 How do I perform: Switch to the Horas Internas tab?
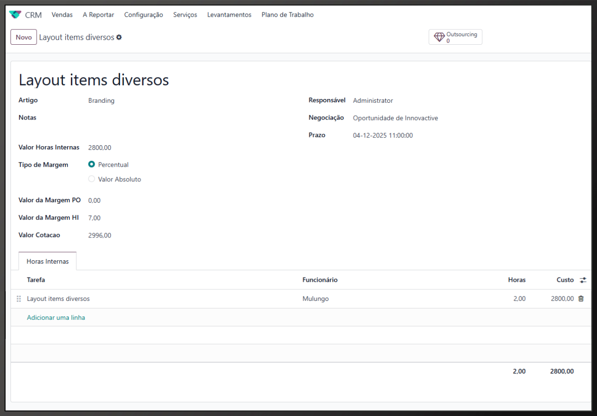point(48,261)
